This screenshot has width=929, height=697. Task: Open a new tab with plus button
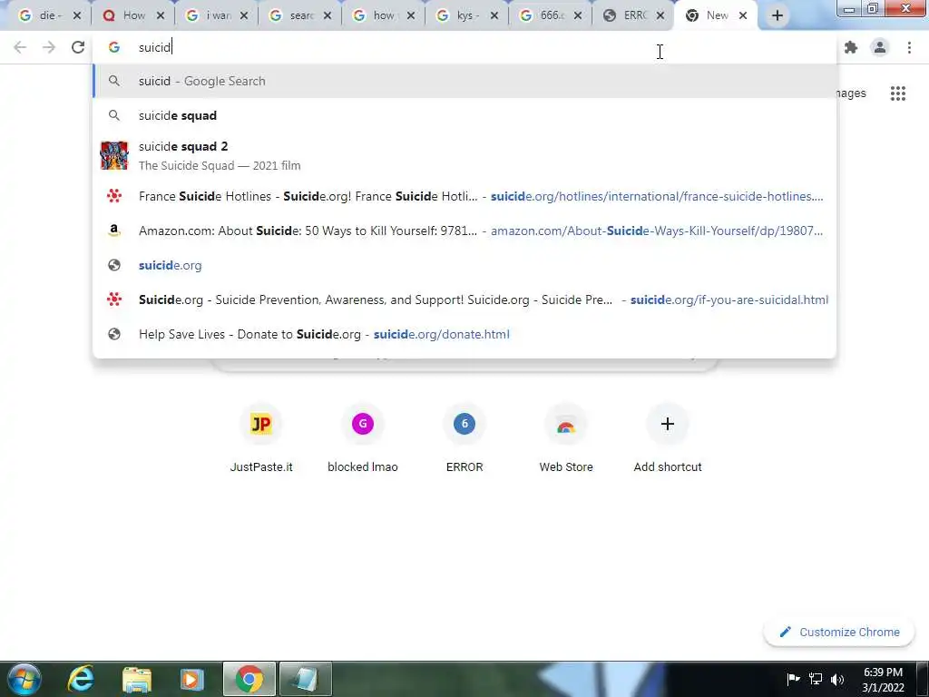777,15
